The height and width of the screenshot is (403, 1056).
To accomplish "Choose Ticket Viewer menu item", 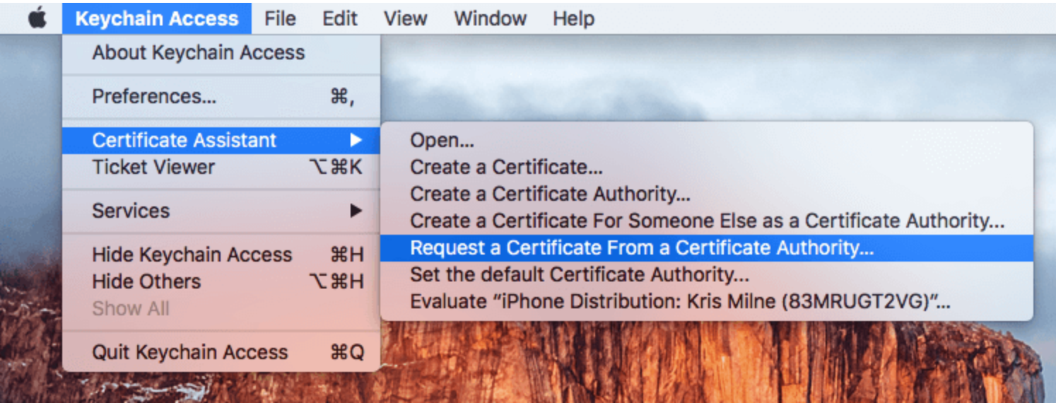I will click(x=221, y=168).
